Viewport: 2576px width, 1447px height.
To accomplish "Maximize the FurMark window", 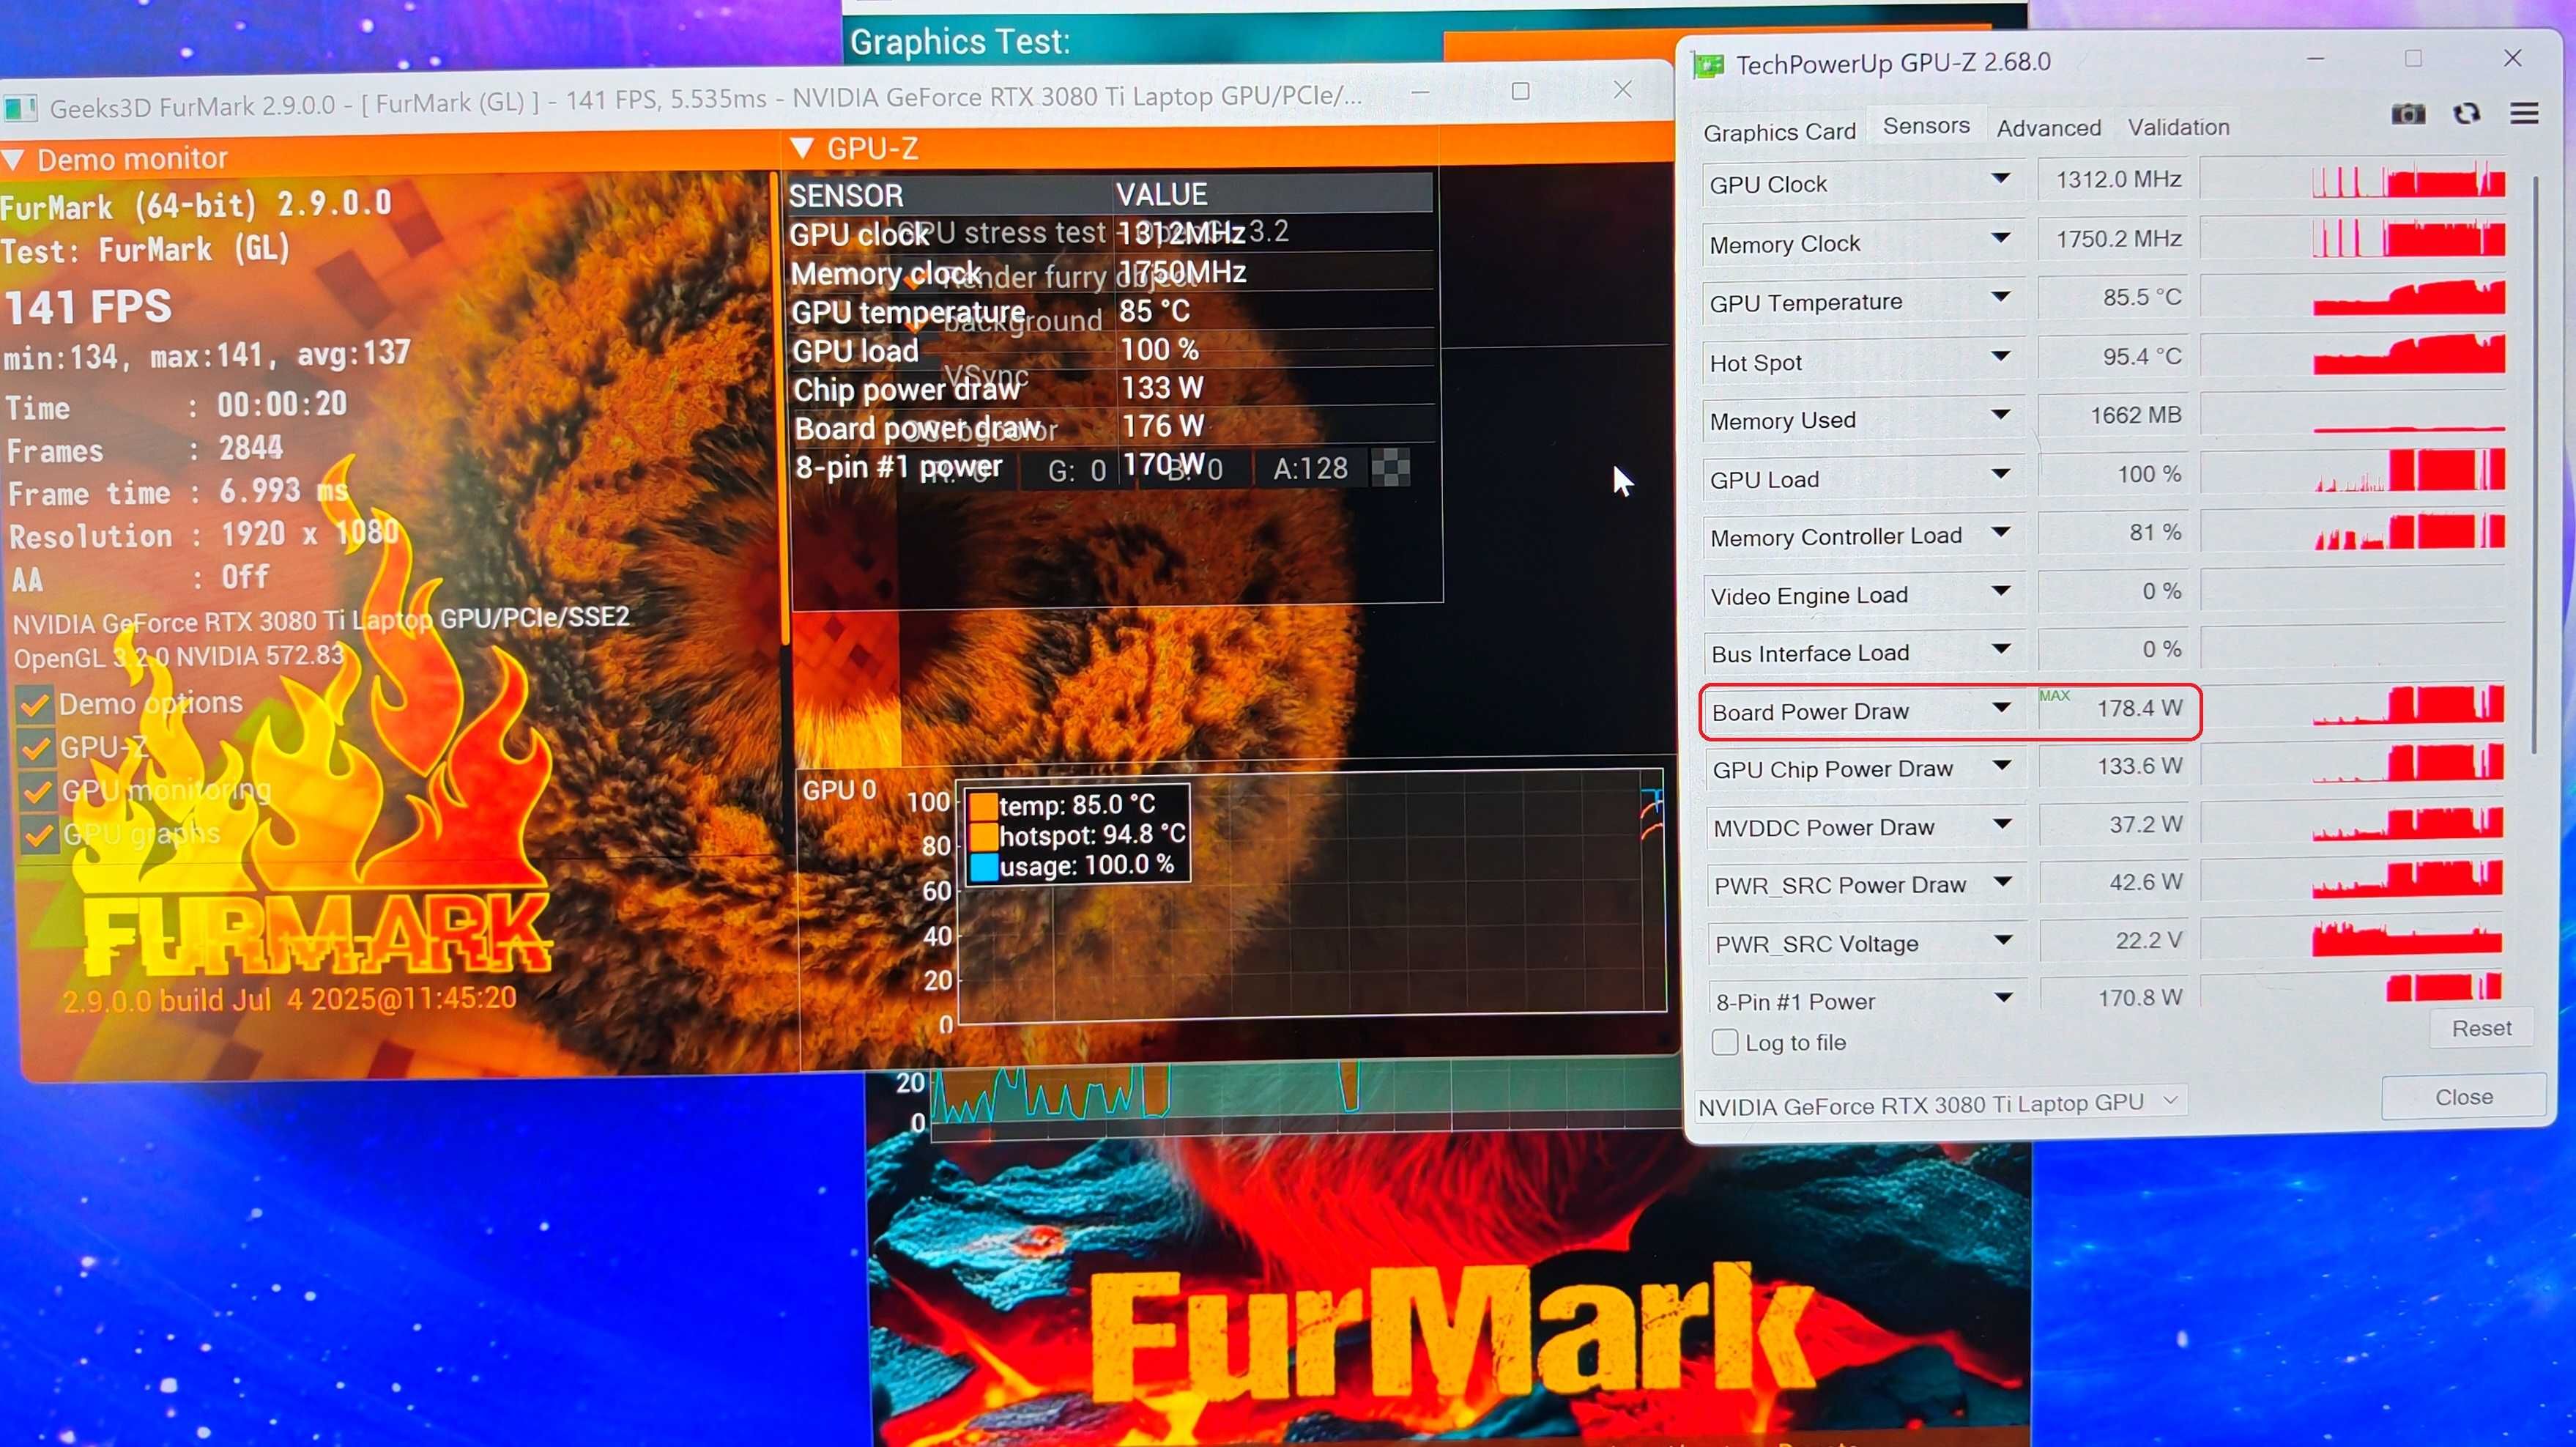I will coord(1520,91).
